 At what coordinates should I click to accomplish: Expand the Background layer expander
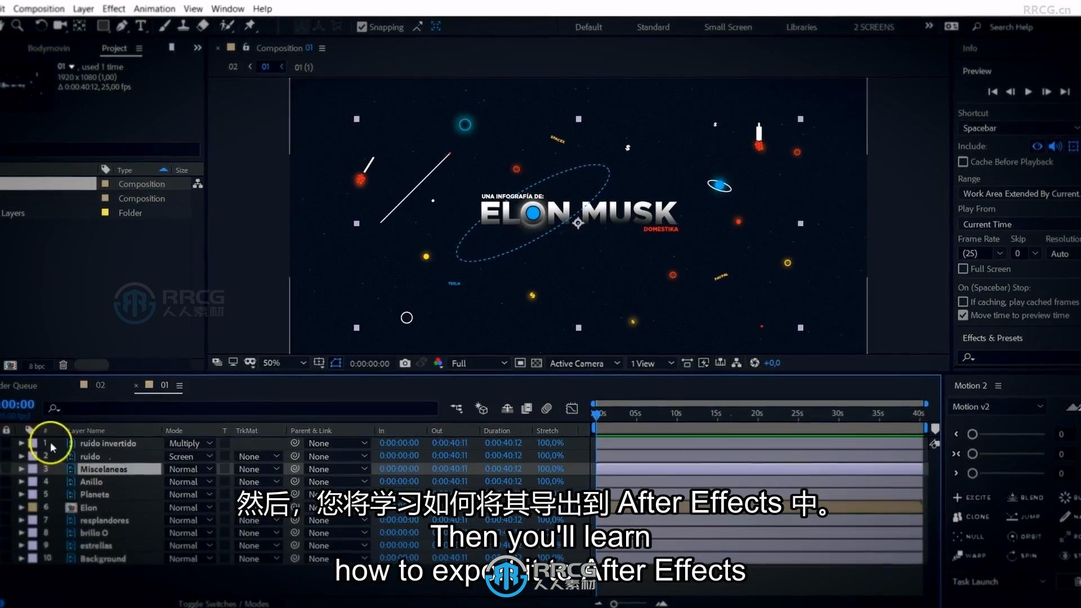[x=20, y=558]
